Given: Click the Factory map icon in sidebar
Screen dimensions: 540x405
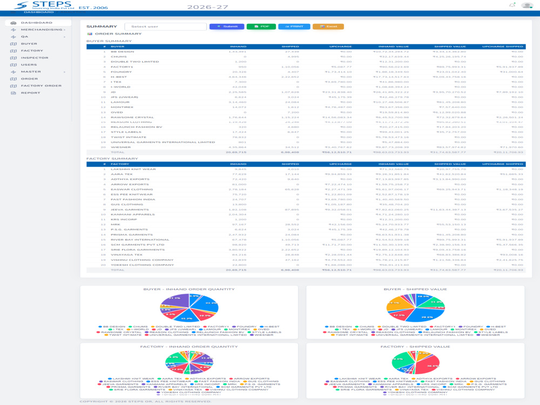Looking at the screenshot, I should (13, 51).
